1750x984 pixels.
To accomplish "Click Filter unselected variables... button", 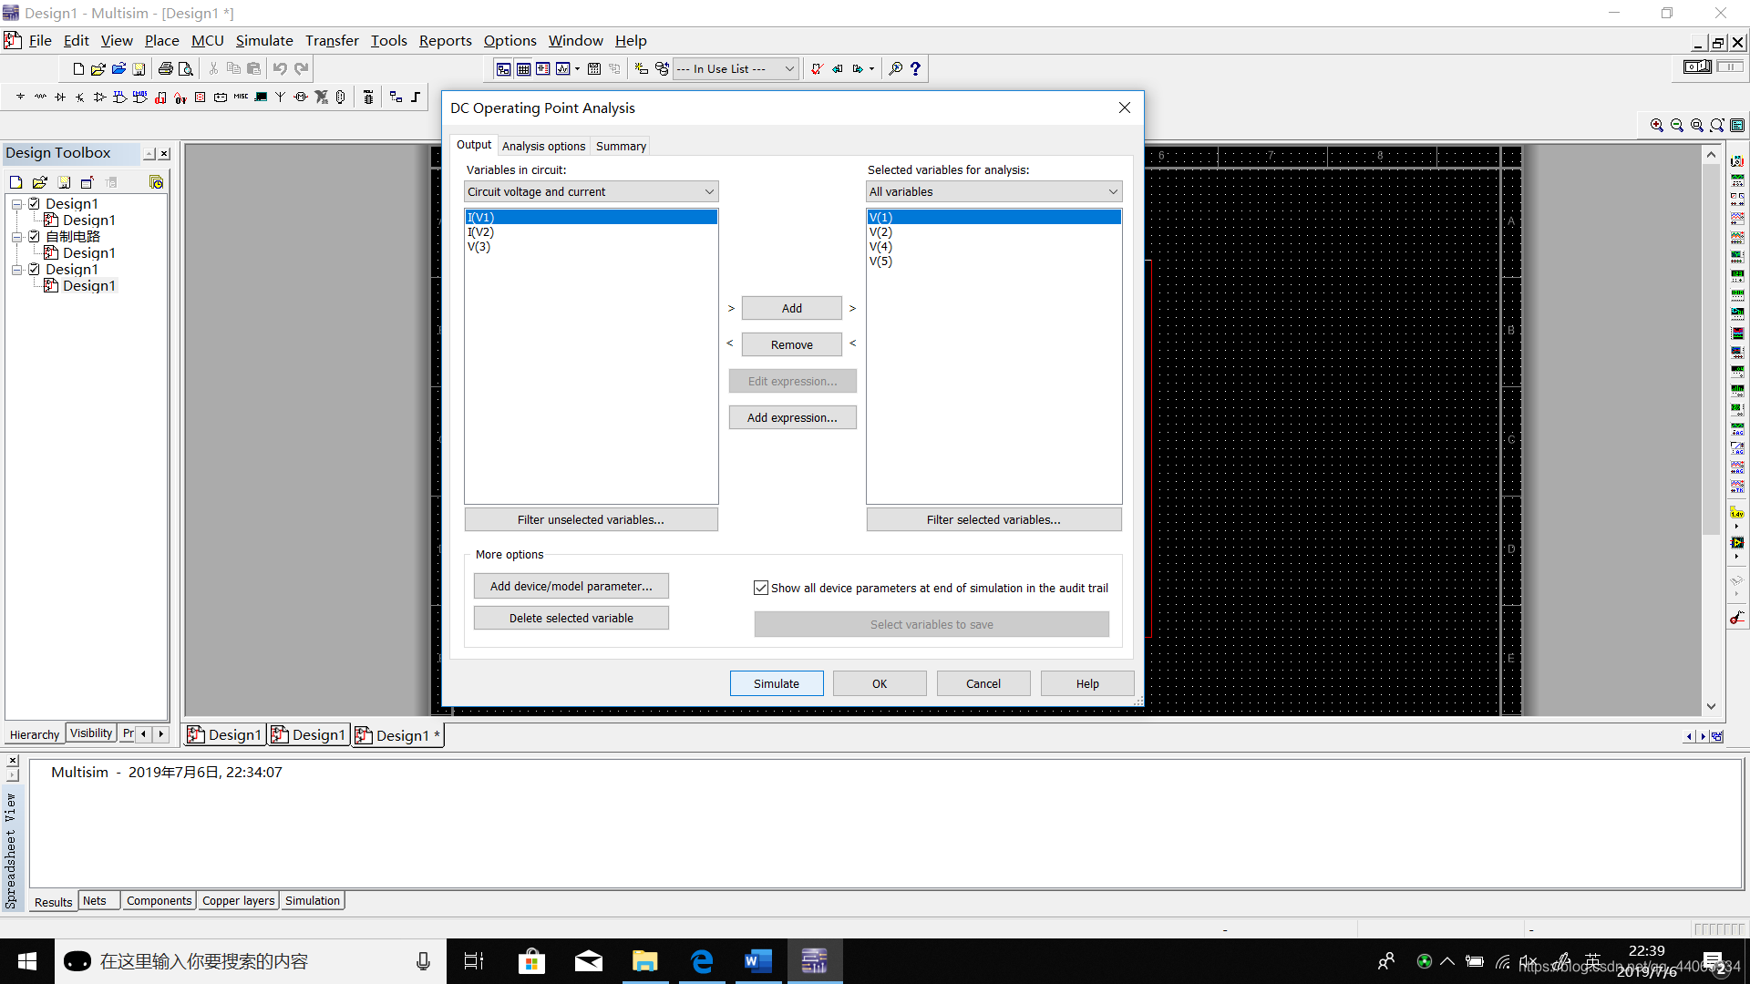I will click(591, 519).
